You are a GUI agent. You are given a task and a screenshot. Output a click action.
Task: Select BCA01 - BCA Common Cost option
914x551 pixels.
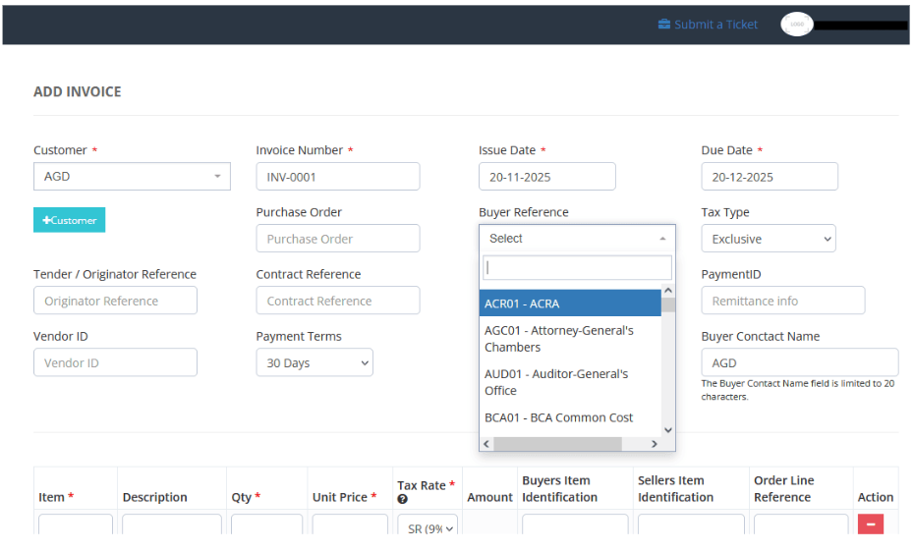point(570,417)
